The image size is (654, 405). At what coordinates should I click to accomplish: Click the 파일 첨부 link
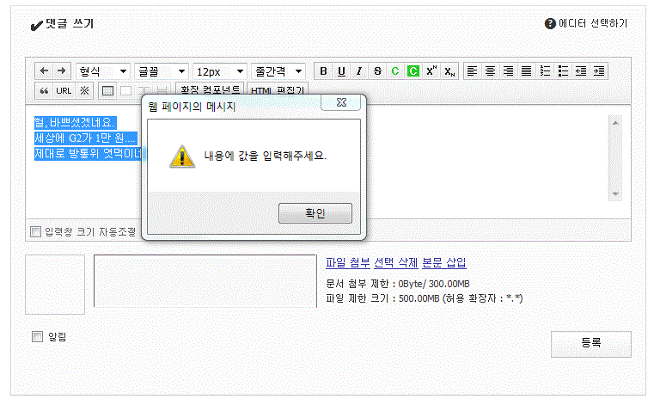347,263
